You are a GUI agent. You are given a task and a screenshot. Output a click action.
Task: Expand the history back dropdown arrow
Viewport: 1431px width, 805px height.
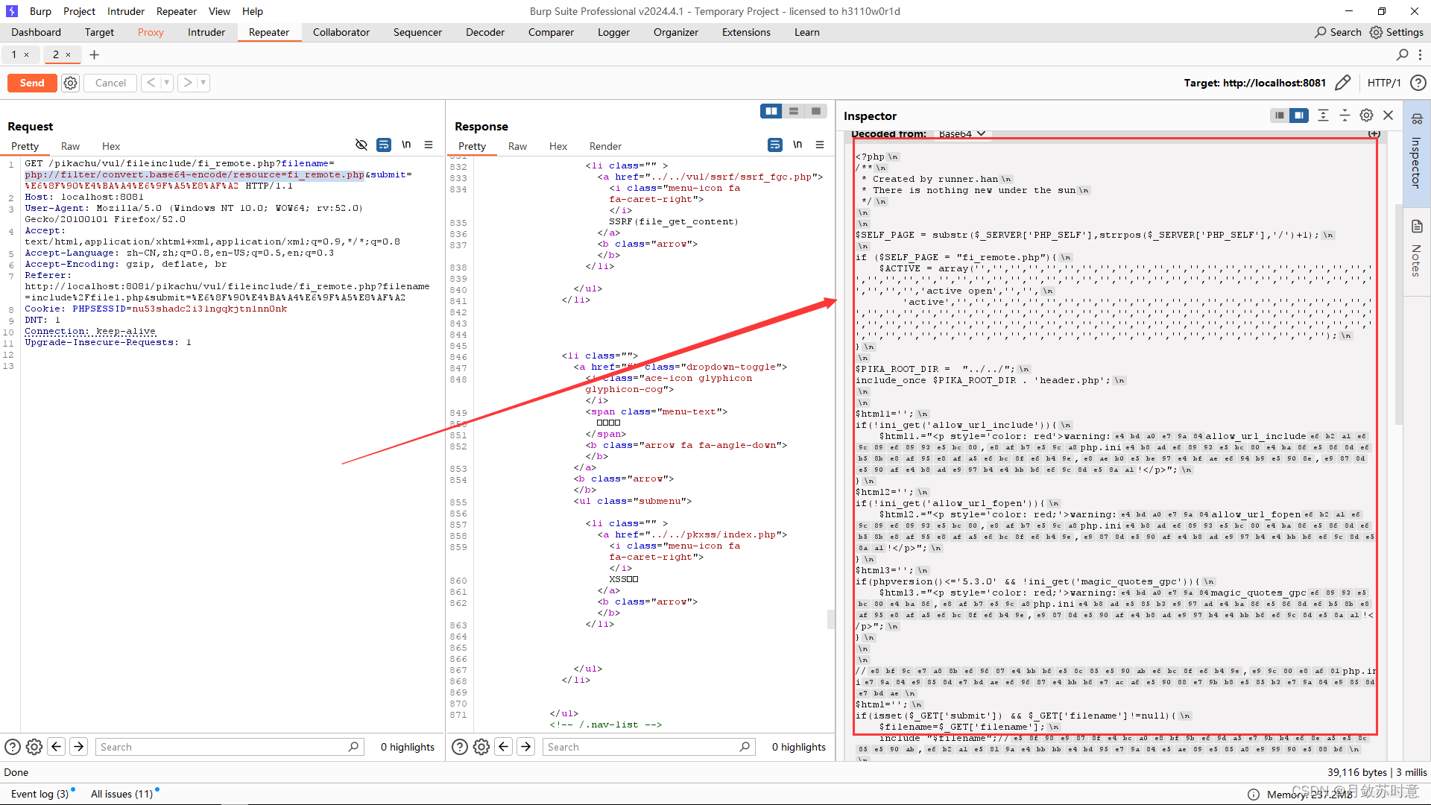pos(167,83)
